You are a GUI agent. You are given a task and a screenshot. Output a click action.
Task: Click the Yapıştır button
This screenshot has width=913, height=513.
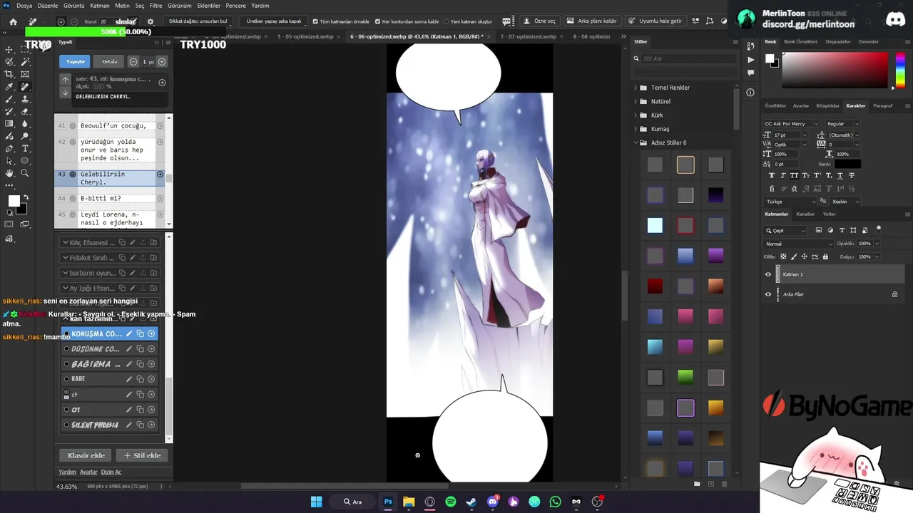[76, 61]
